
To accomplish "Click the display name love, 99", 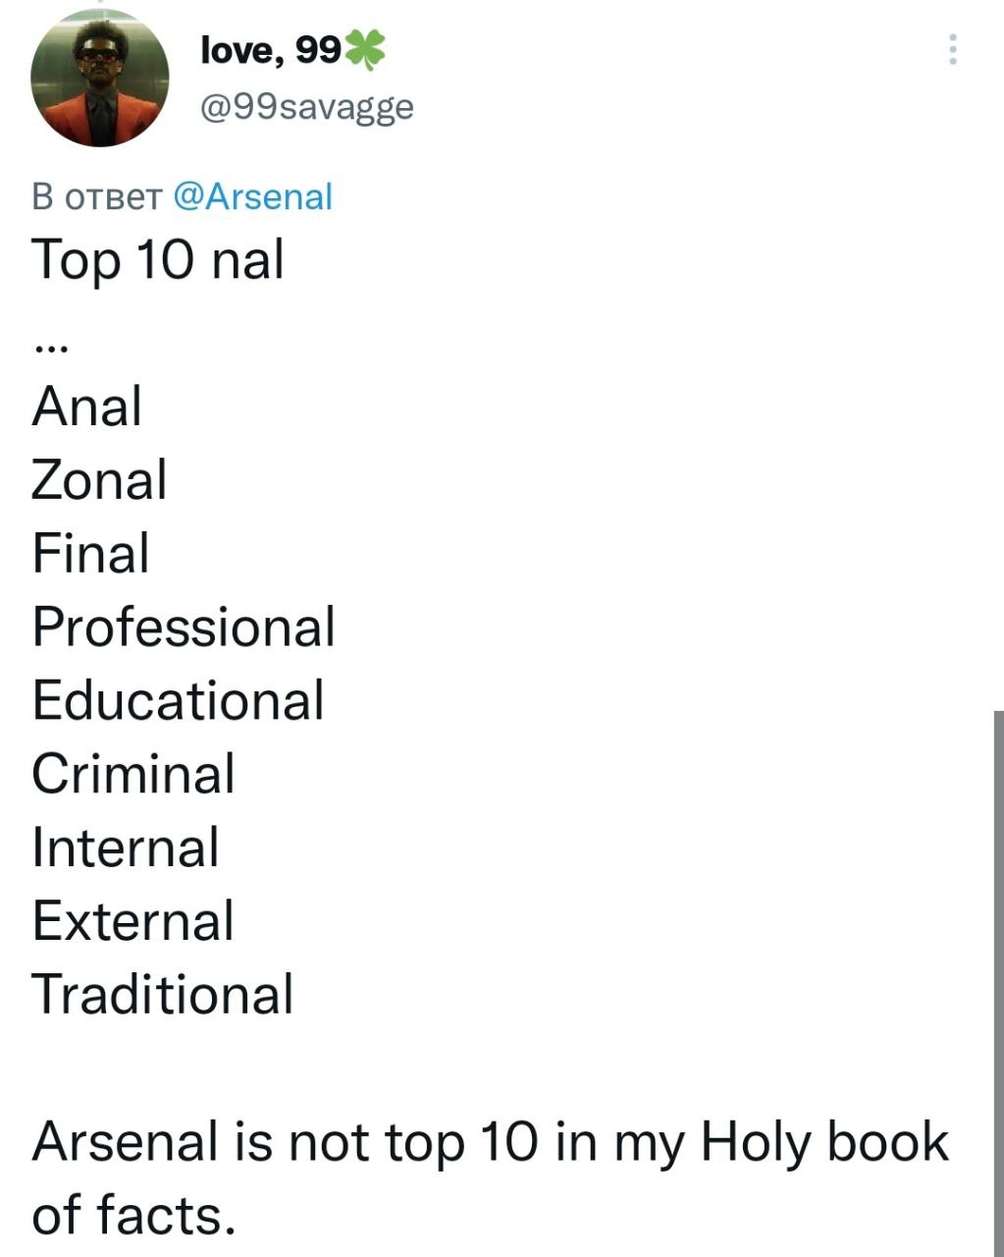I will [270, 49].
